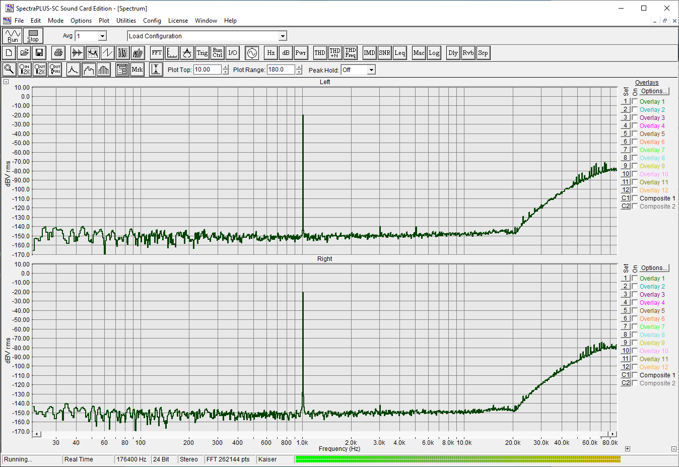
Task: Open a file using the folder icon
Action: coord(24,53)
